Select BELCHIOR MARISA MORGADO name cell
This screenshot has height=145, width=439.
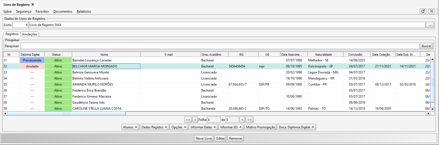point(106,66)
